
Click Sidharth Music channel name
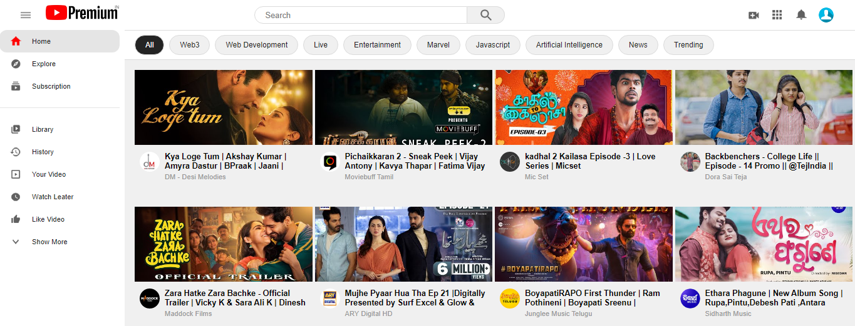[728, 314]
